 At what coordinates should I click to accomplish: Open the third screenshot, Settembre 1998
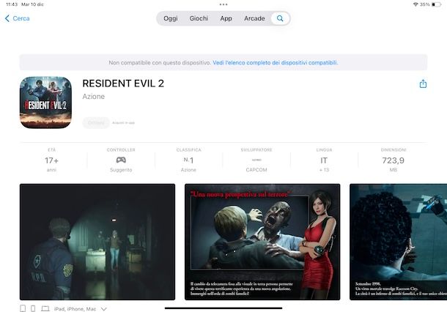pyautogui.click(x=398, y=242)
